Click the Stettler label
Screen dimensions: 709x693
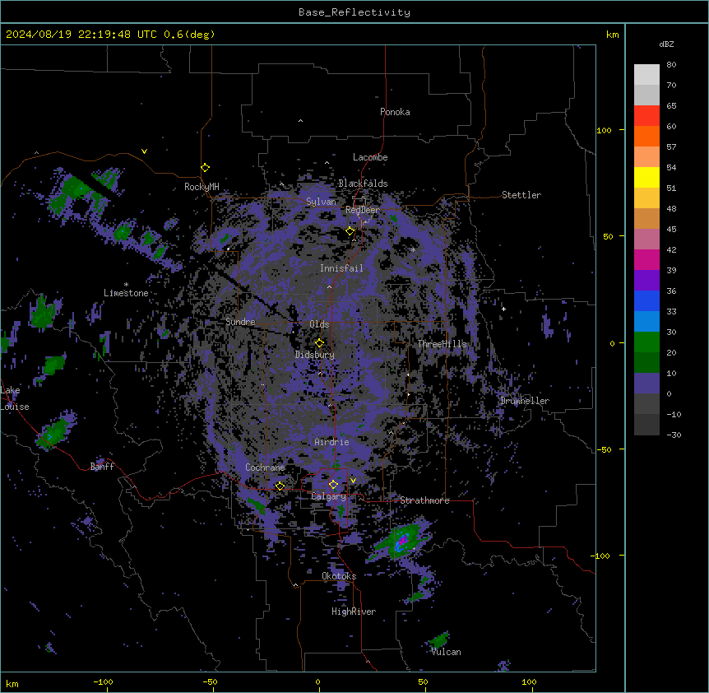pos(521,195)
